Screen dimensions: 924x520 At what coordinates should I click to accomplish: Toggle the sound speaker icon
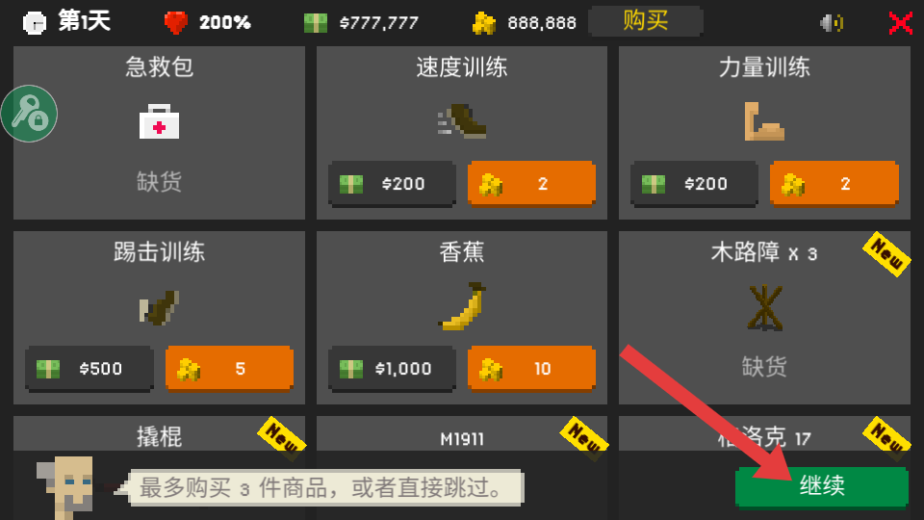(x=832, y=23)
